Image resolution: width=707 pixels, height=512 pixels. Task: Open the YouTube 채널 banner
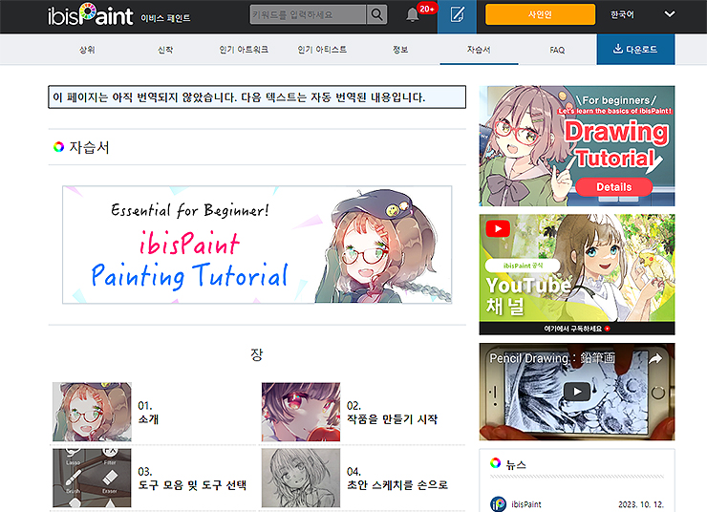577,274
